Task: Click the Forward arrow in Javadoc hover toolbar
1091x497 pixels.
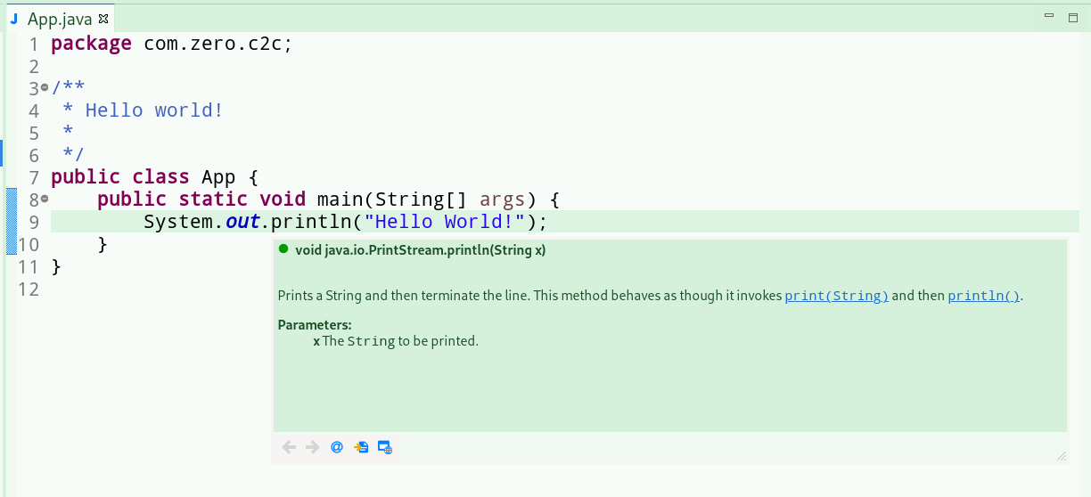Action: click(x=312, y=447)
